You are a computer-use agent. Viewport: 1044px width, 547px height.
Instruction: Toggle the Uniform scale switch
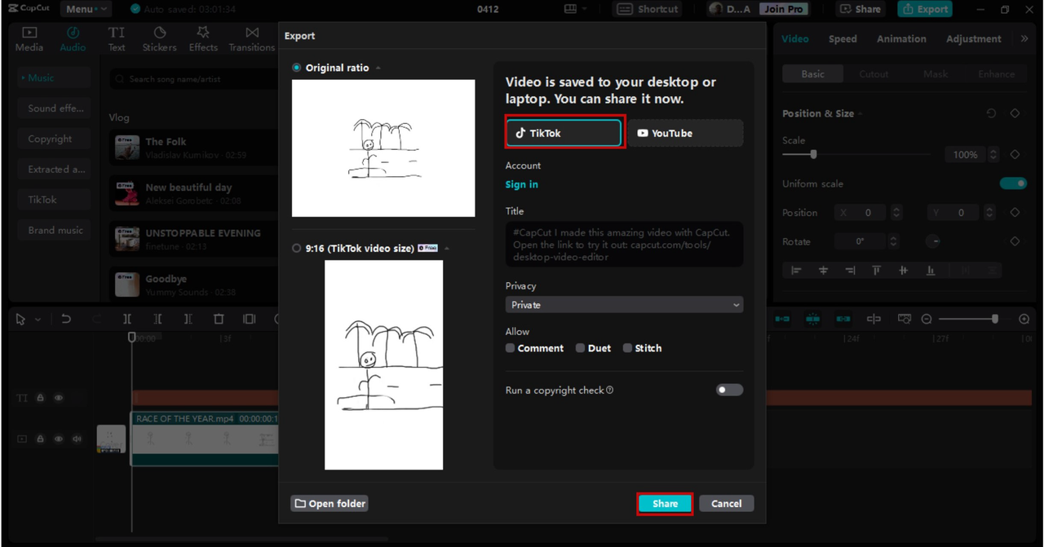(1013, 183)
